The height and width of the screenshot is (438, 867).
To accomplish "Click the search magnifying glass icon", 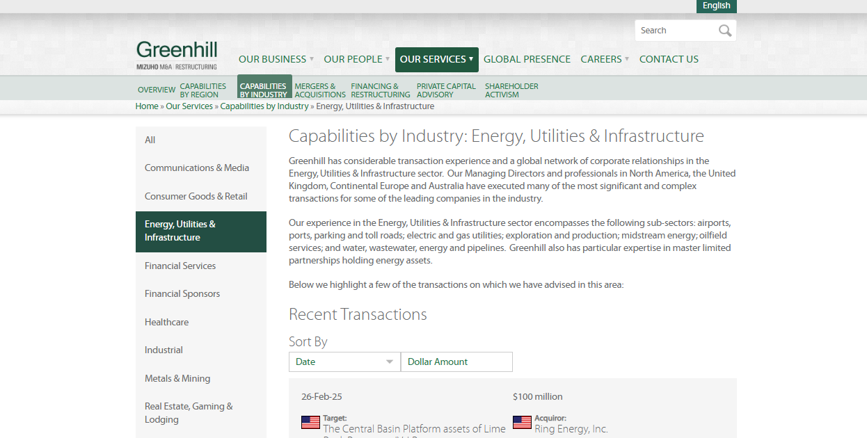I will 725,30.
